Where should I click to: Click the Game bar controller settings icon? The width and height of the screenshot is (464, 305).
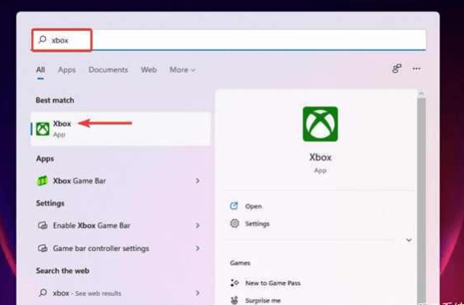click(x=43, y=248)
